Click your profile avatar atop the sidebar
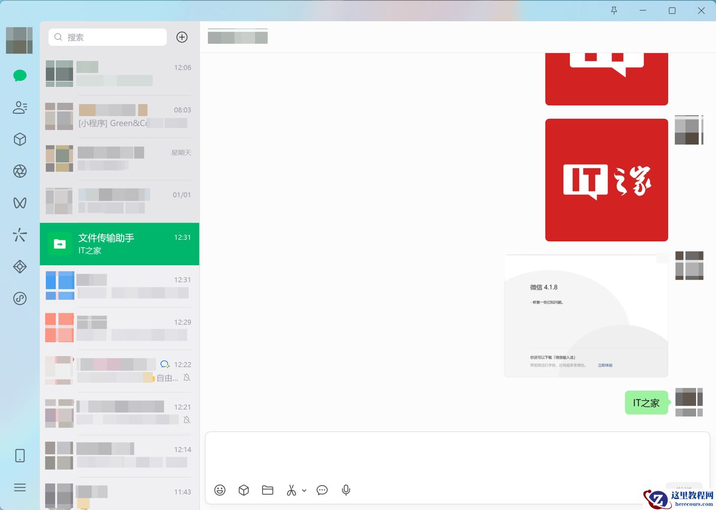This screenshot has height=510, width=716. click(19, 40)
